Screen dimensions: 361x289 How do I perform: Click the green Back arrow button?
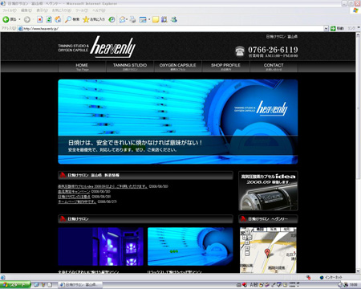pos(6,19)
